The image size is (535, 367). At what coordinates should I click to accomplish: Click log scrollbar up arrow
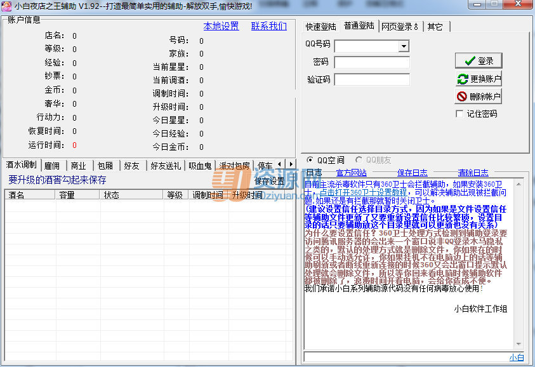[x=518, y=184]
